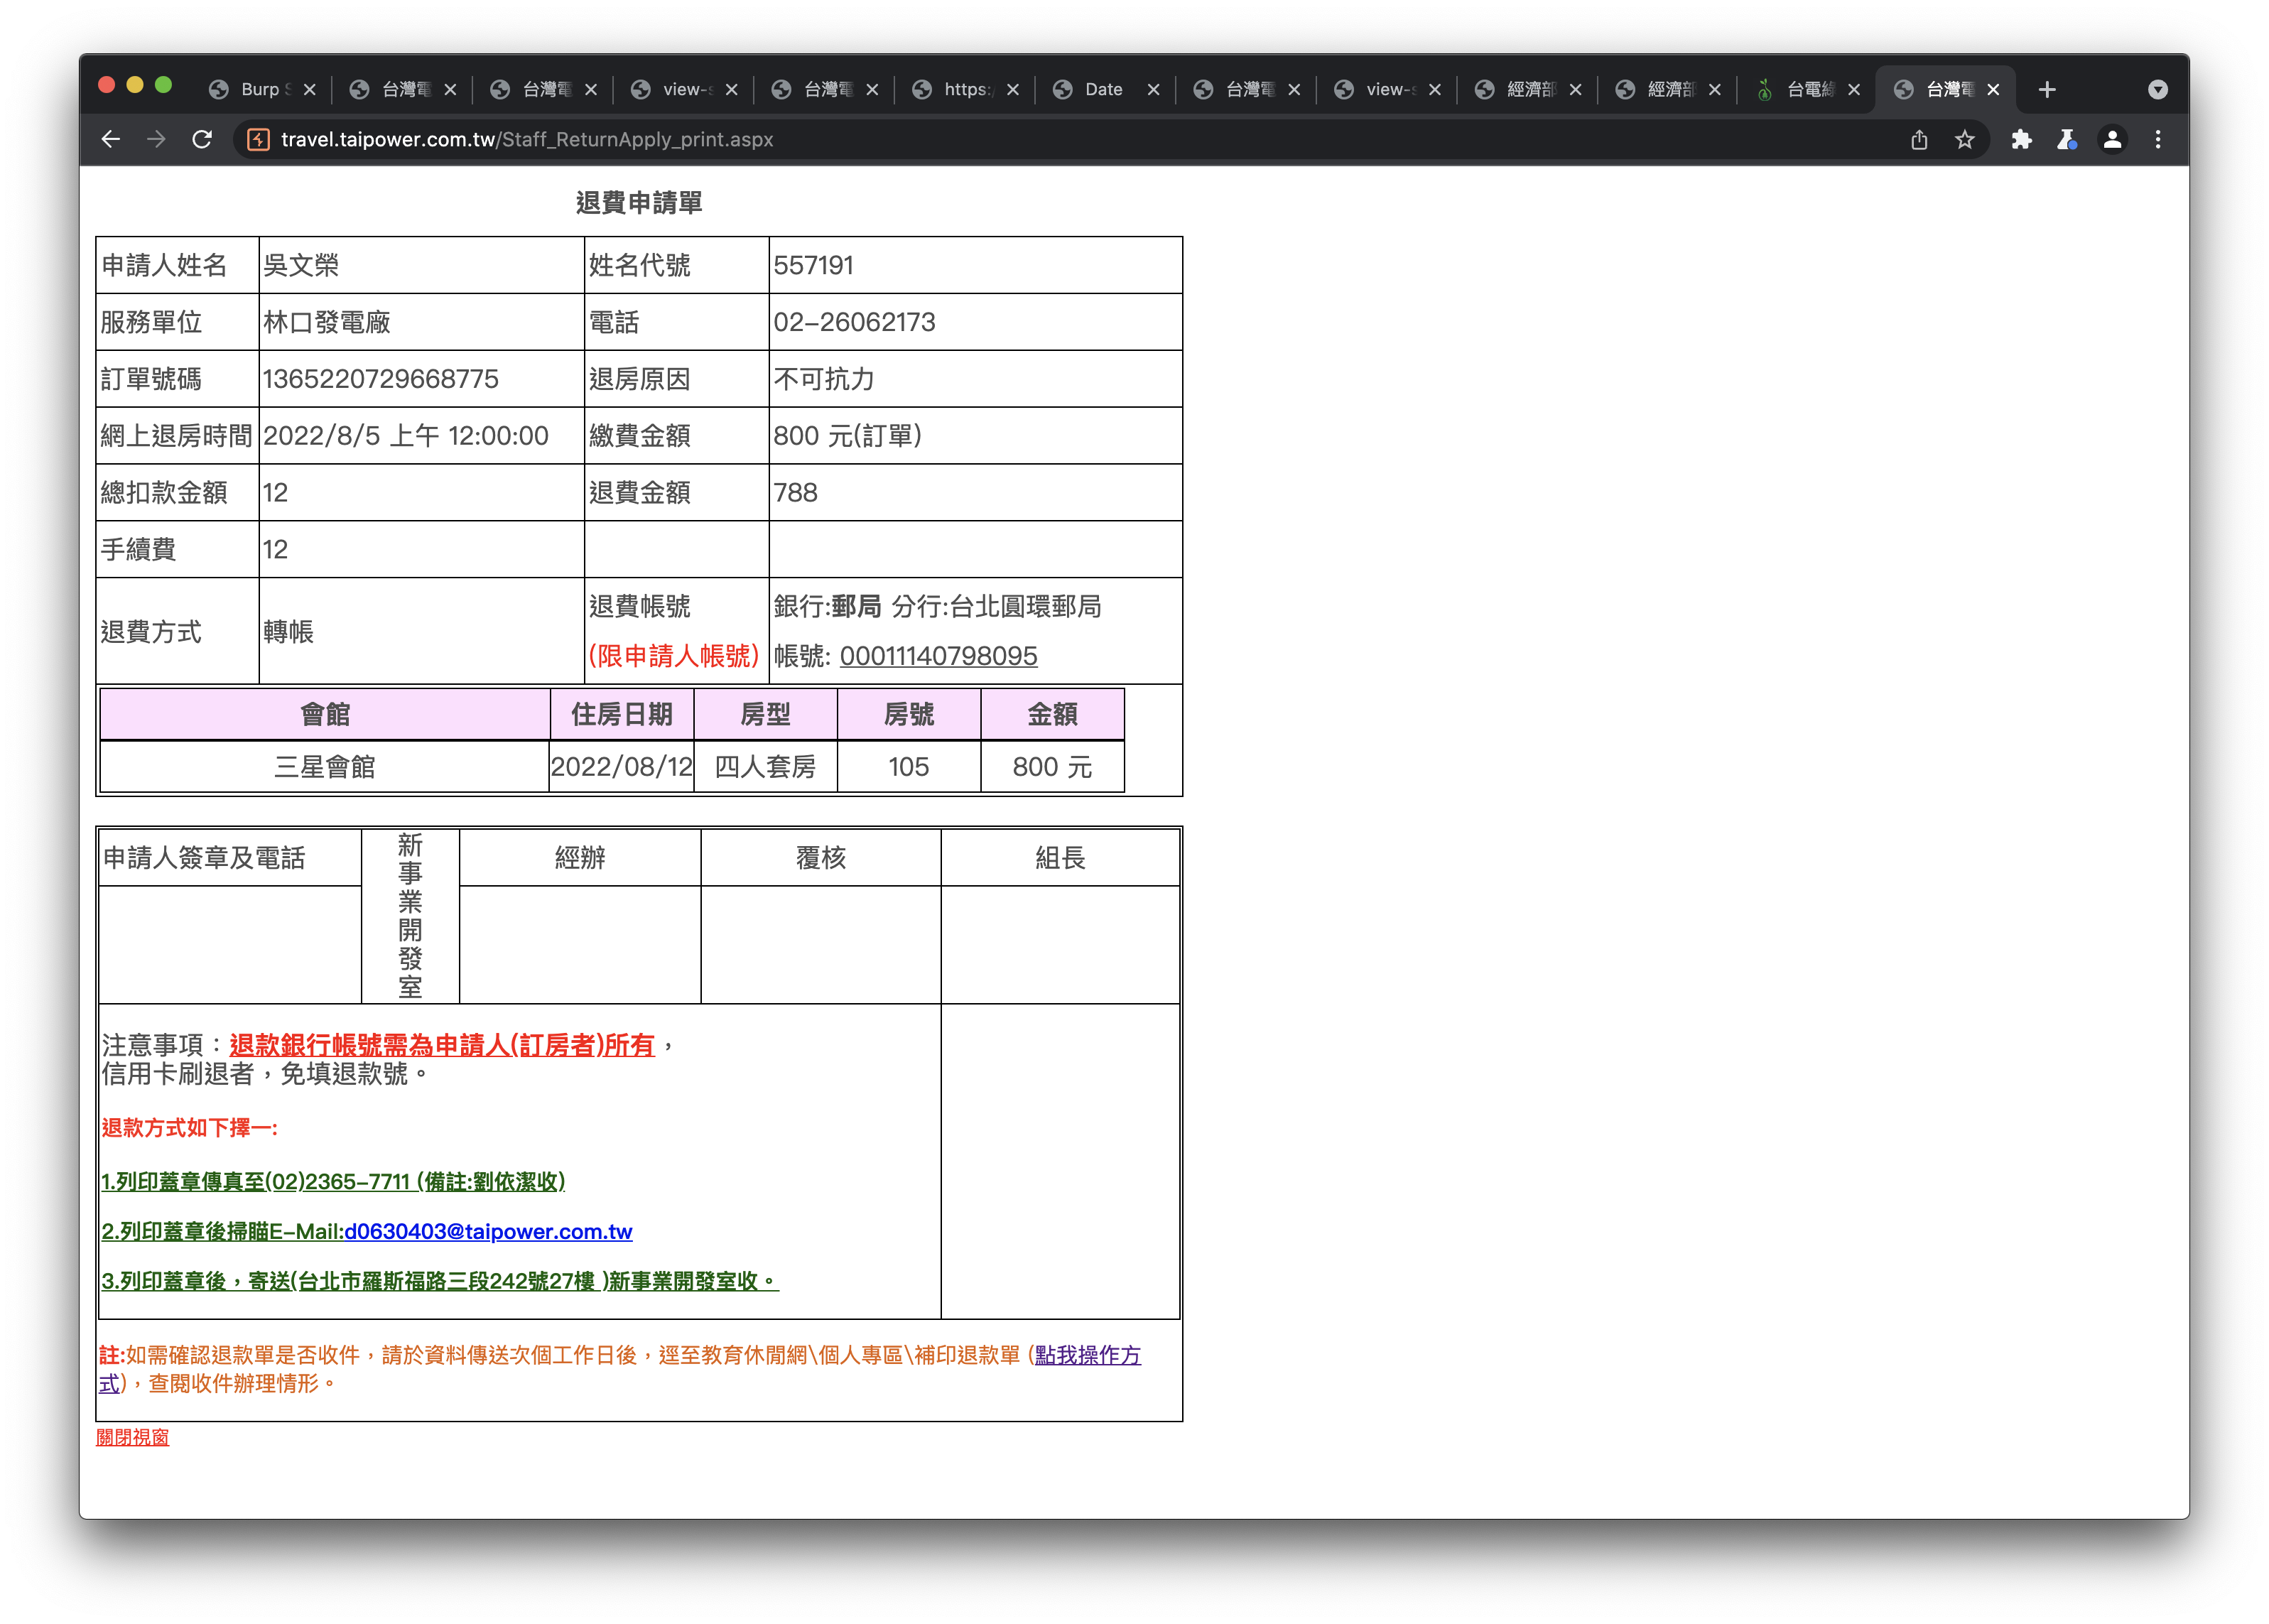This screenshot has width=2269, height=1624.
Task: Open the flask labs extension icon
Action: click(x=2066, y=140)
